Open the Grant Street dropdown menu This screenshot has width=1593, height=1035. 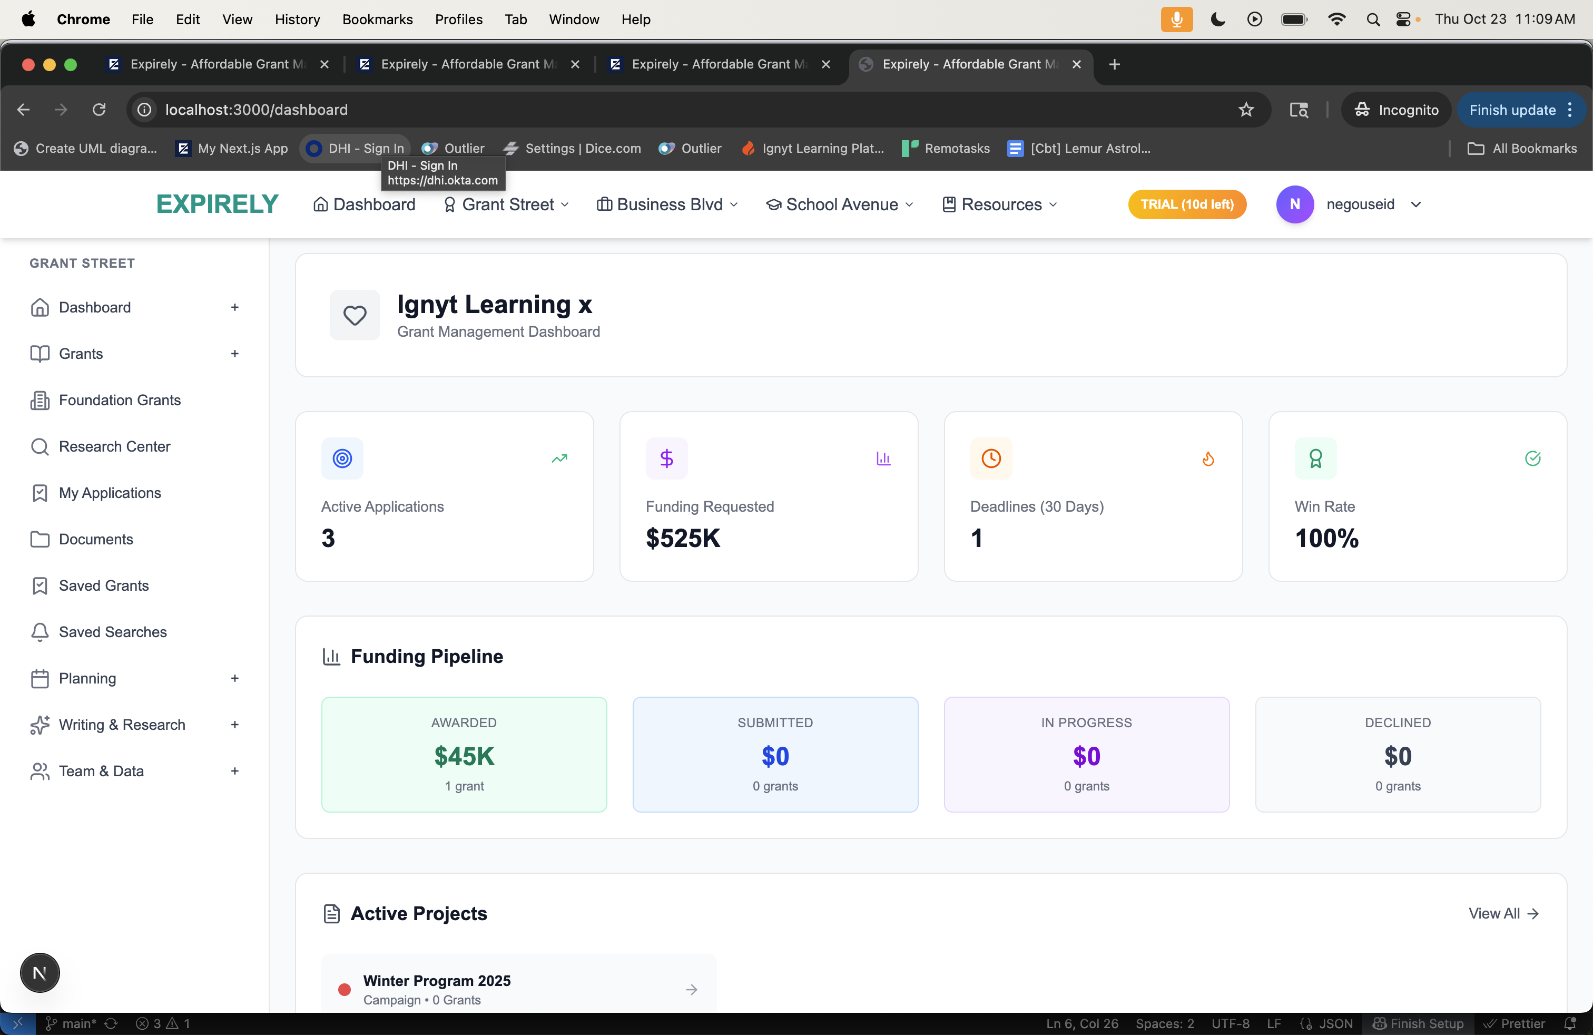tap(507, 204)
